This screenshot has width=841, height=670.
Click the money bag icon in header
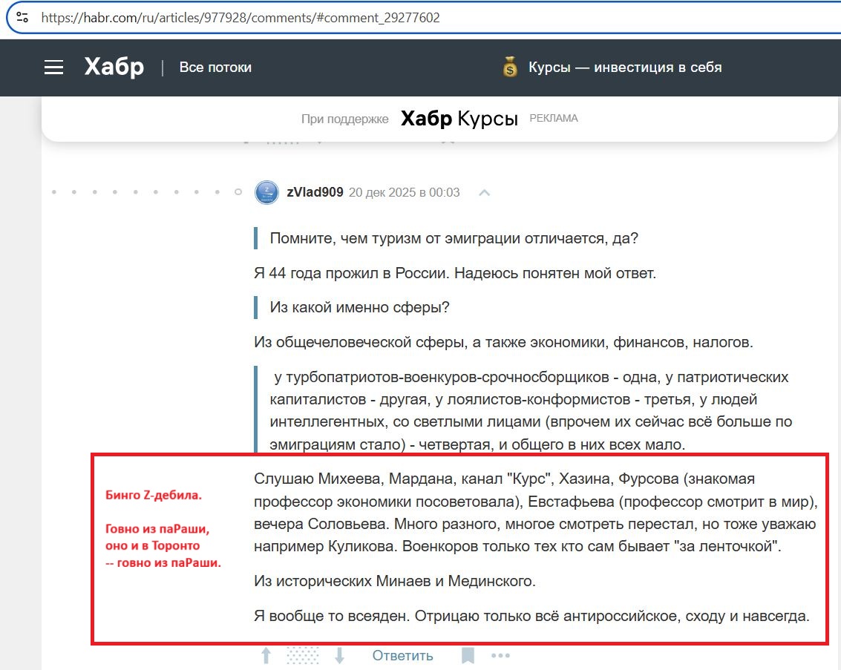tap(509, 68)
